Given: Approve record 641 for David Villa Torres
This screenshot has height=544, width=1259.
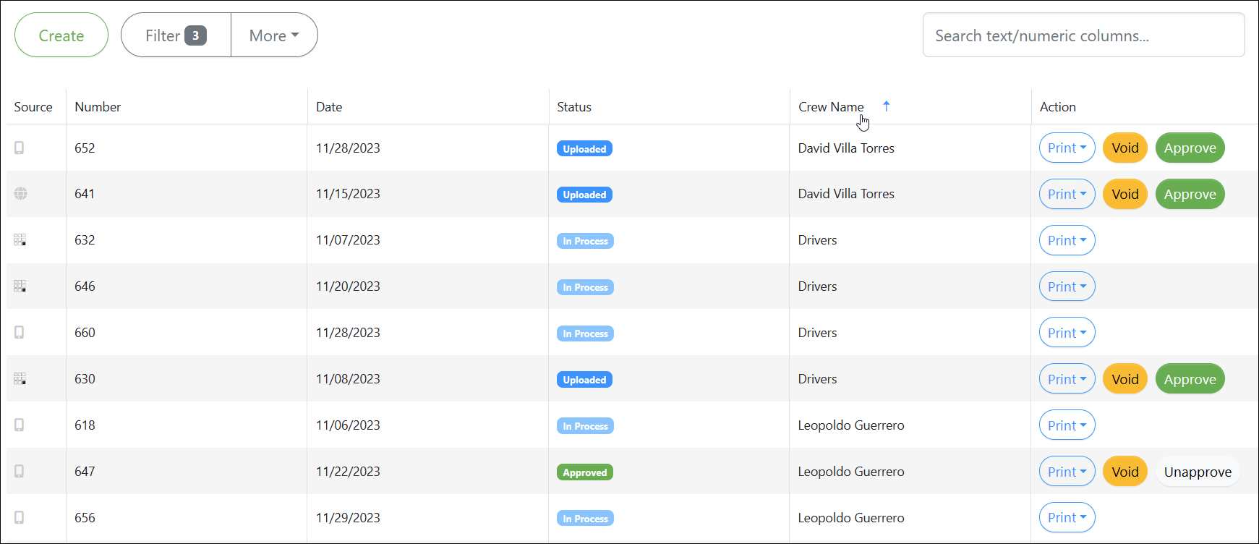Looking at the screenshot, I should tap(1190, 195).
